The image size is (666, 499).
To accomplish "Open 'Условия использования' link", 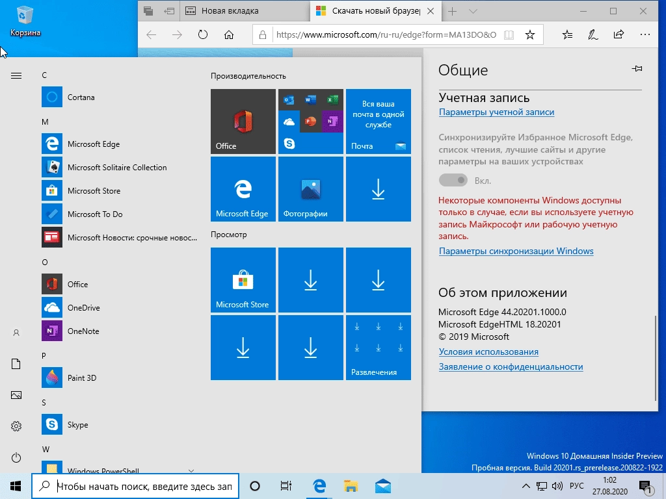I will pyautogui.click(x=488, y=352).
